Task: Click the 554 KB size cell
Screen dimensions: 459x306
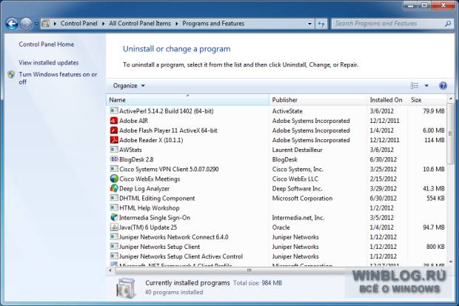Action: (435, 198)
